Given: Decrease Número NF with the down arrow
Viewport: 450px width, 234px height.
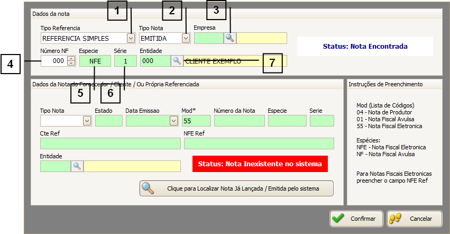Looking at the screenshot, I should pyautogui.click(x=71, y=64).
